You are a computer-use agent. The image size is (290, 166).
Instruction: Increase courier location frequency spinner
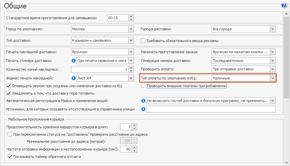point(135,148)
